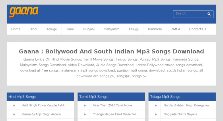Open the Tamil menu item
223x121 pixels.
[x=70, y=29]
